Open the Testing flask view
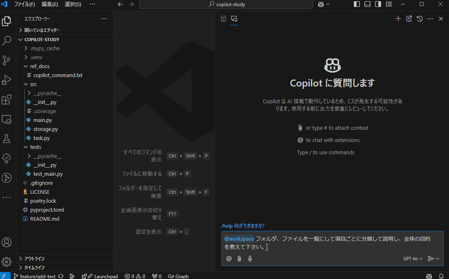Image resolution: width=449 pixels, height=279 pixels. 7,139
